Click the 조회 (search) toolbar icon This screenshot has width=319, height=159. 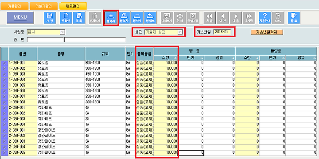[78, 18]
